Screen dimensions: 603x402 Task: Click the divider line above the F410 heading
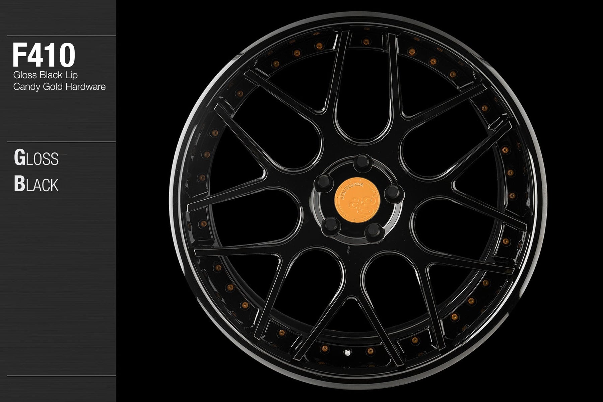pos(61,36)
